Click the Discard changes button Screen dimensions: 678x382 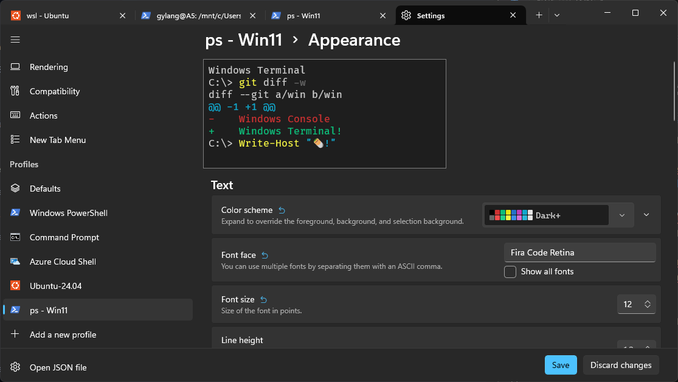click(x=621, y=365)
